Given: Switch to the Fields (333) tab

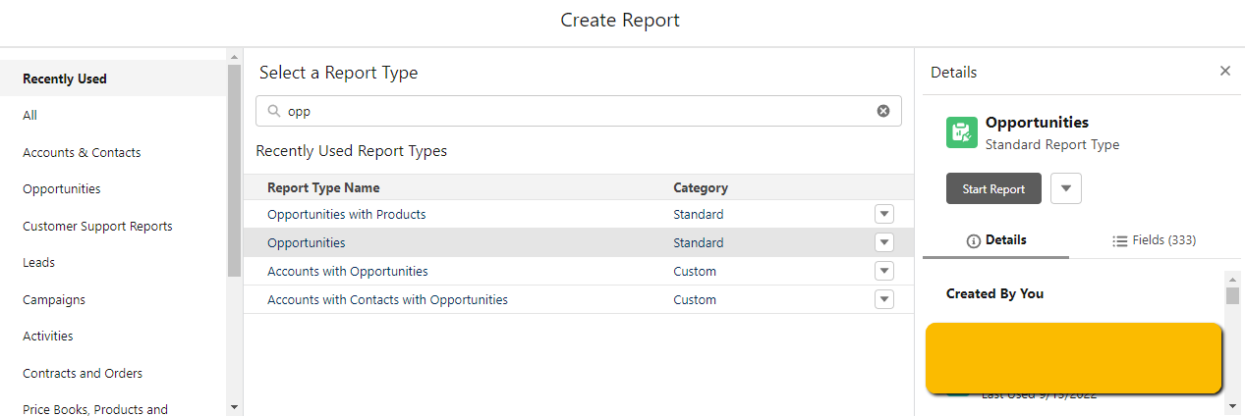Looking at the screenshot, I should click(1154, 240).
